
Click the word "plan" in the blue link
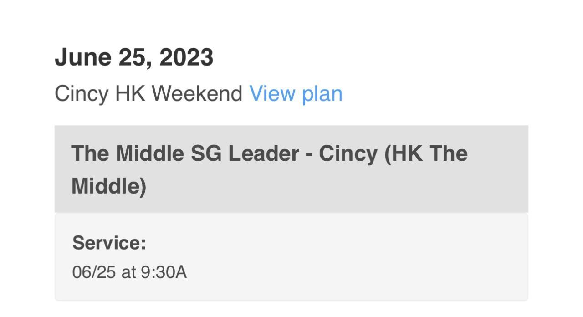point(322,94)
